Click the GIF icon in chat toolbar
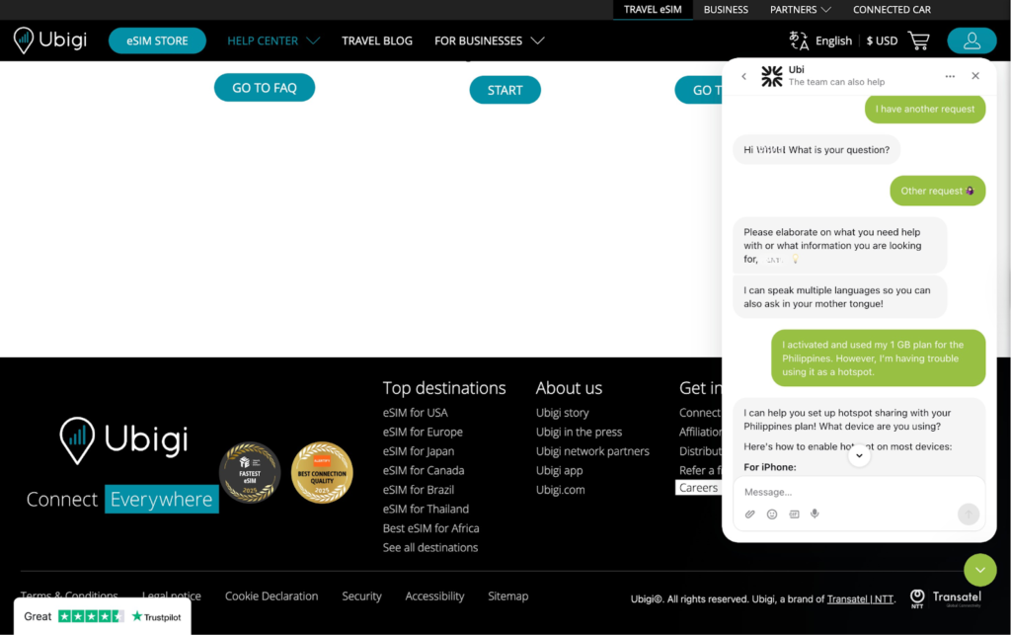Viewport: 1011px width, 635px height. [x=794, y=514]
